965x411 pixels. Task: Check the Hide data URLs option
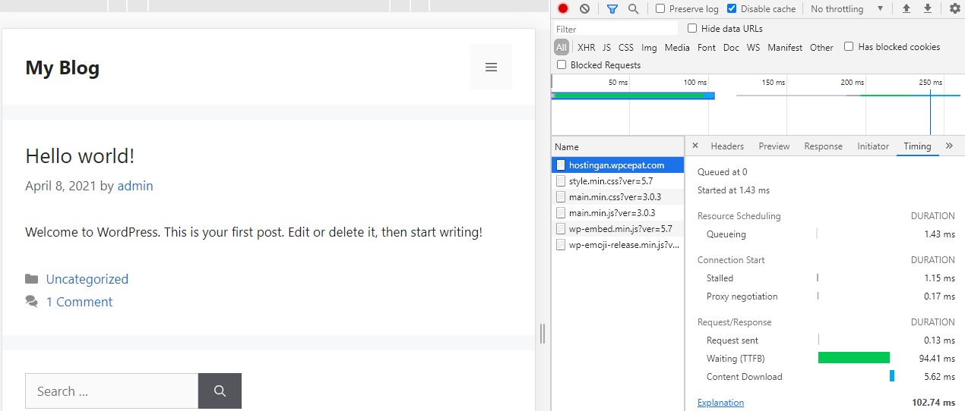[692, 28]
